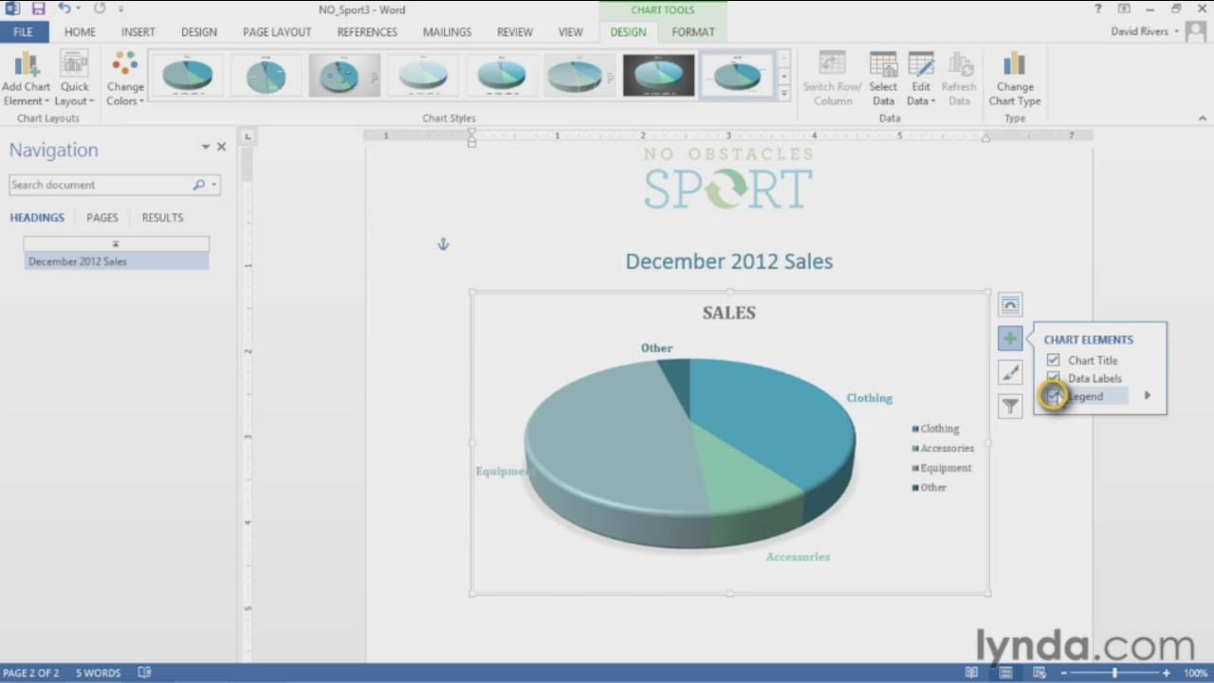The height and width of the screenshot is (683, 1214).
Task: Click Select Data icon
Action: tap(883, 80)
